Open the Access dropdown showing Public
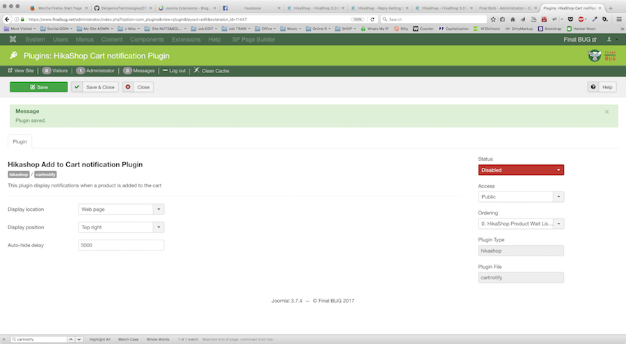 coord(521,197)
